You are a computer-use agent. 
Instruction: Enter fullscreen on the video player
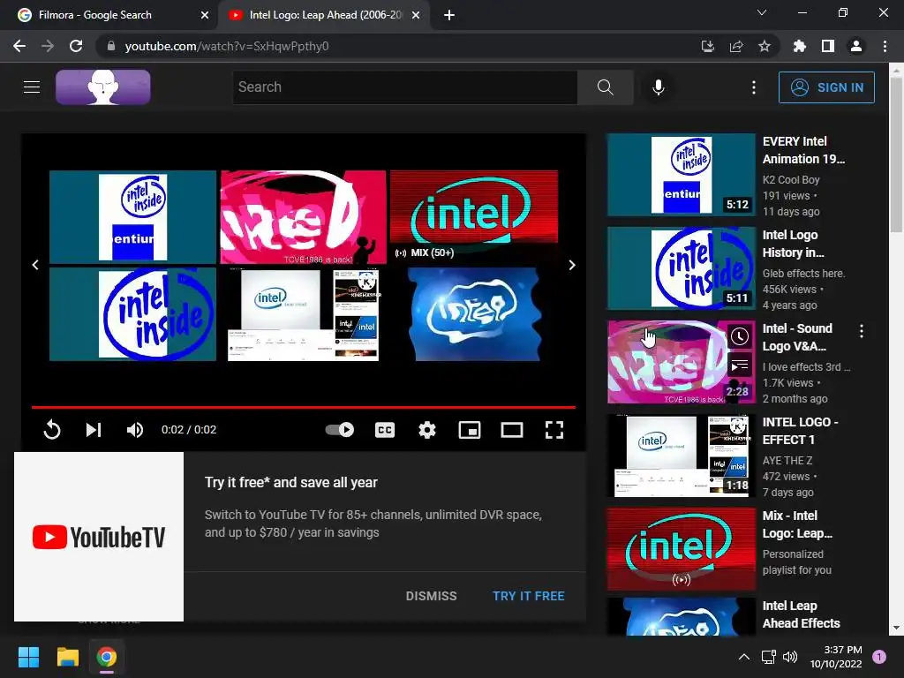click(x=554, y=430)
